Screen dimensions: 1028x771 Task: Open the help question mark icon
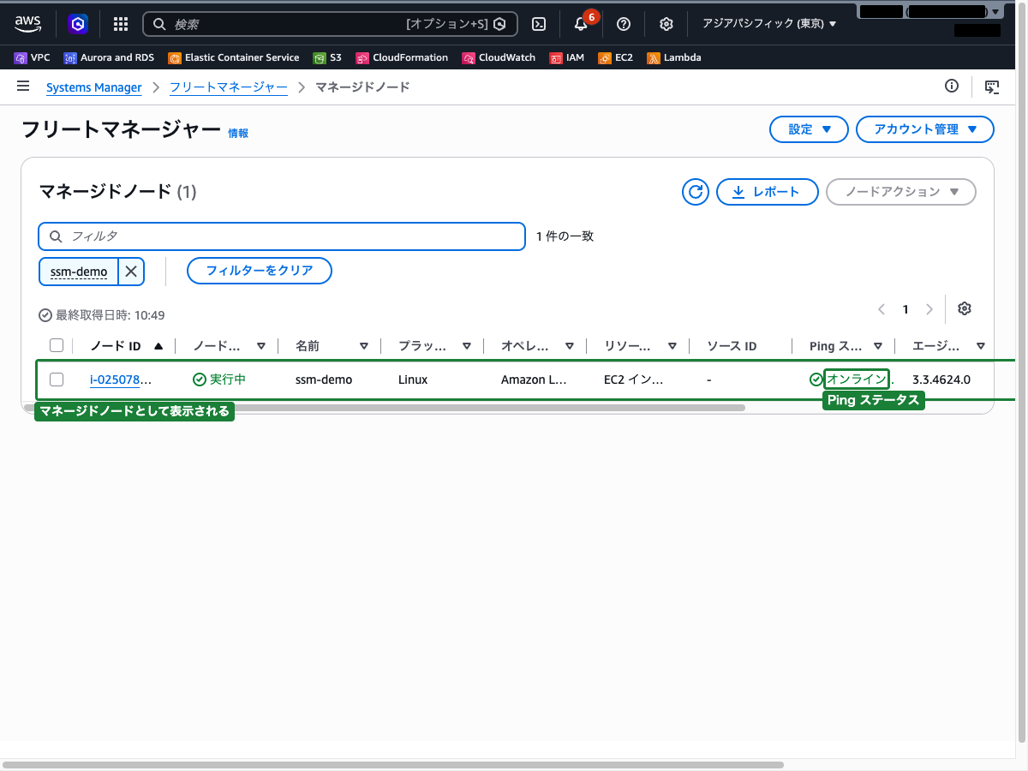624,24
